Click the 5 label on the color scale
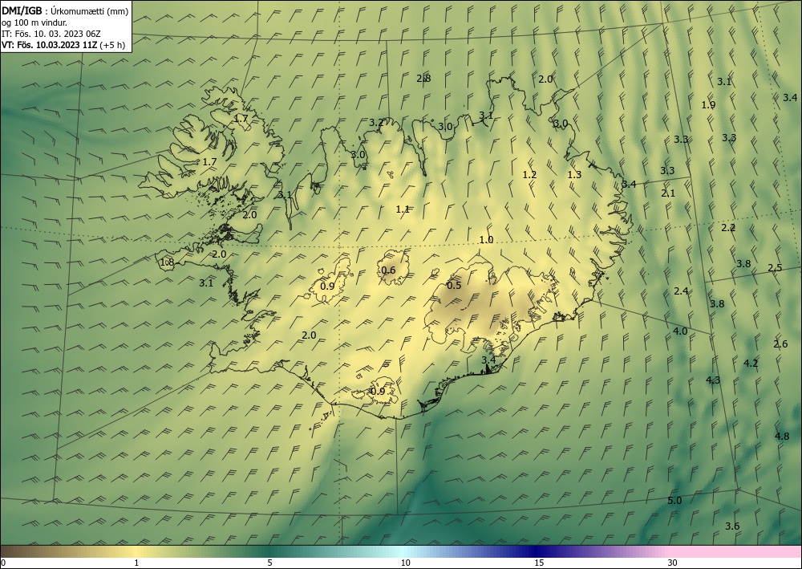802x569 pixels. point(269,563)
